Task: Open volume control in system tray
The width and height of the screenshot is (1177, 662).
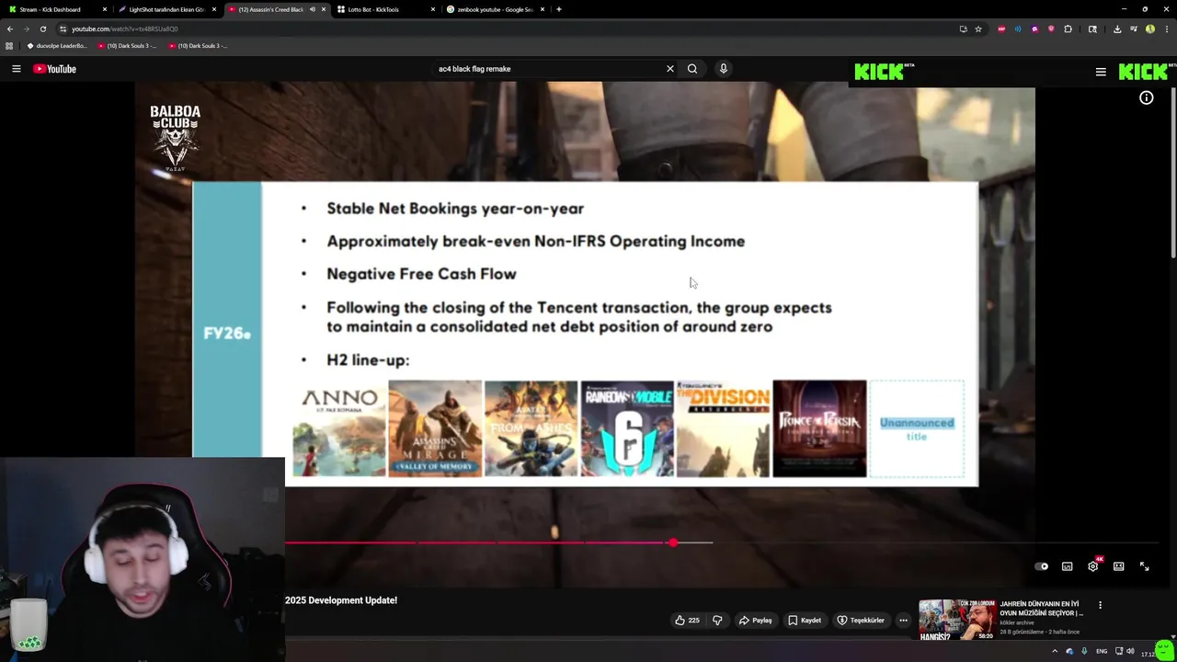Action: pos(1130,651)
